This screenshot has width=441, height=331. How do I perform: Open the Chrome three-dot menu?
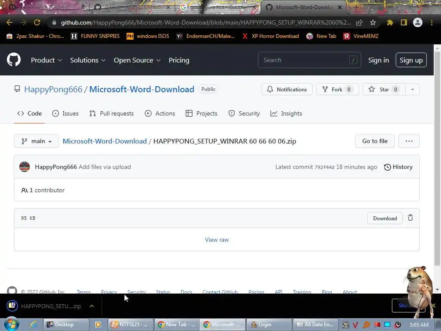pyautogui.click(x=432, y=22)
